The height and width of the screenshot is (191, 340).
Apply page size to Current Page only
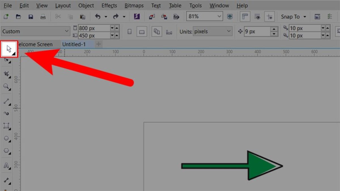point(169,32)
